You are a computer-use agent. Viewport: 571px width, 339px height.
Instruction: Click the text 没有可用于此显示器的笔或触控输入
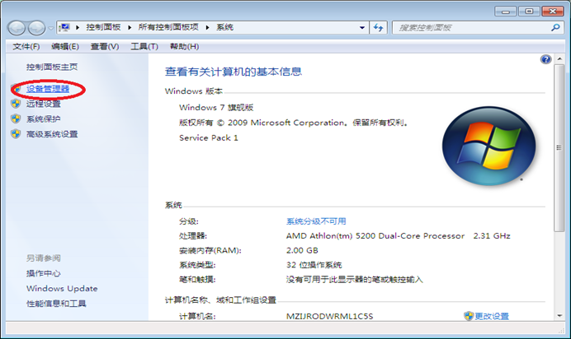click(x=354, y=280)
